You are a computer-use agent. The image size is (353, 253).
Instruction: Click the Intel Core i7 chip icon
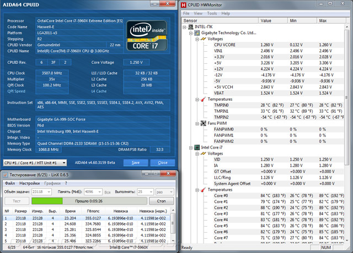coord(197,147)
